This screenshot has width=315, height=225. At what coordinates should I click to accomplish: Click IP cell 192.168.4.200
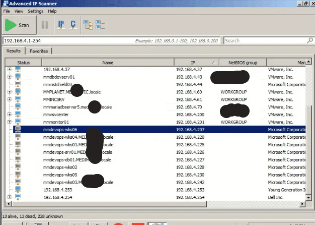190,115
